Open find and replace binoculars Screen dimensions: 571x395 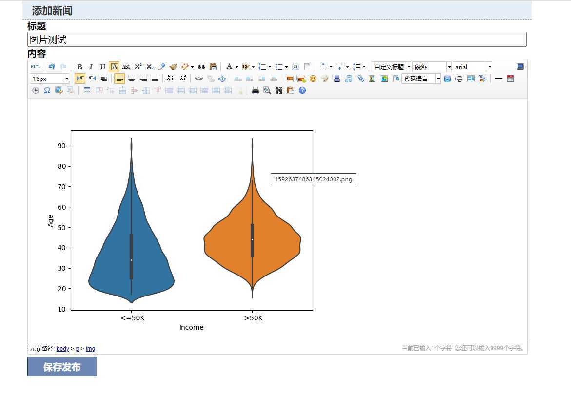(x=278, y=90)
